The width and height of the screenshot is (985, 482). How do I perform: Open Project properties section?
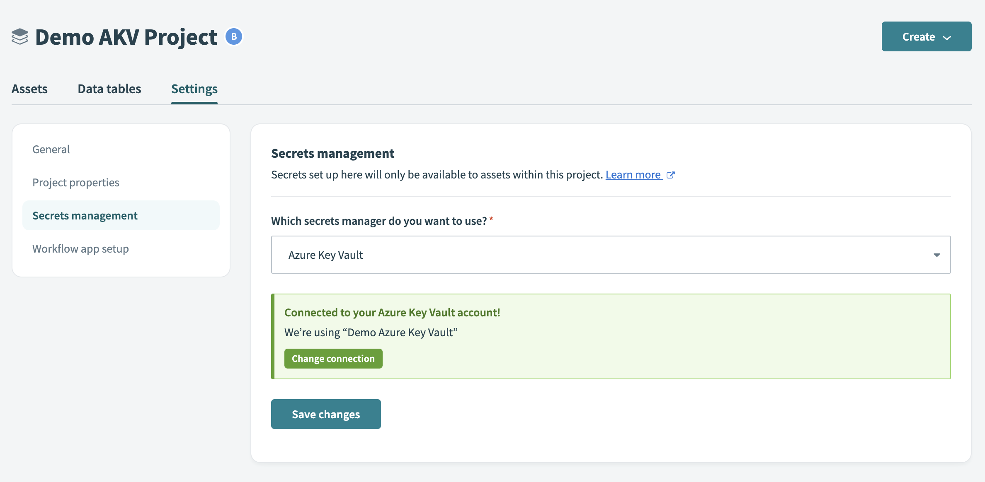tap(76, 183)
